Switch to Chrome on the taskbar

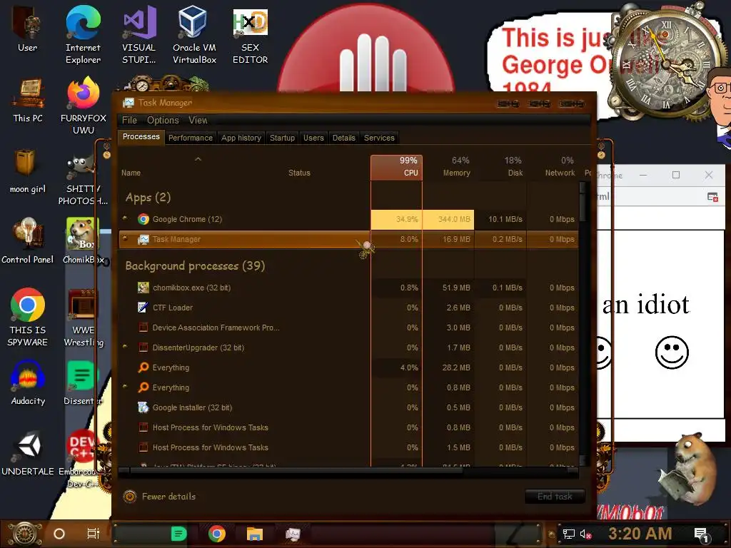point(217,534)
